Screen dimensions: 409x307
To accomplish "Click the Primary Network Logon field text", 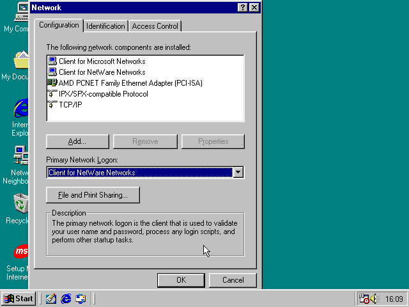I will [92, 173].
